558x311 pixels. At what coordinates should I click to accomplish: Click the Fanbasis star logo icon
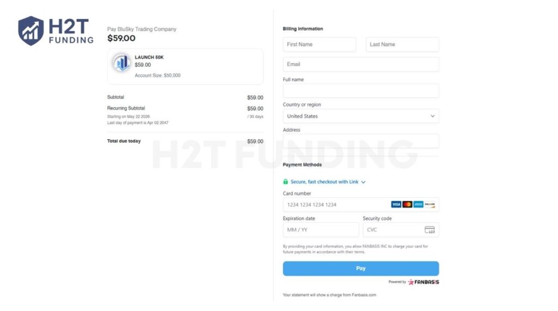pos(411,282)
